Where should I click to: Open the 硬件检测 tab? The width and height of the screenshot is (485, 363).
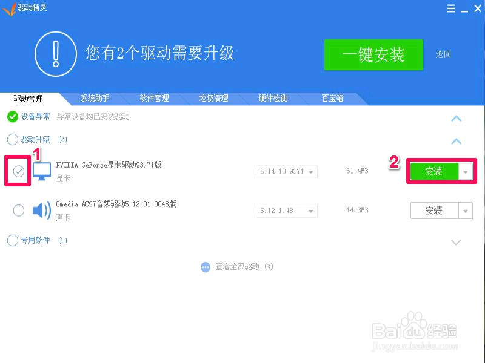pos(273,99)
